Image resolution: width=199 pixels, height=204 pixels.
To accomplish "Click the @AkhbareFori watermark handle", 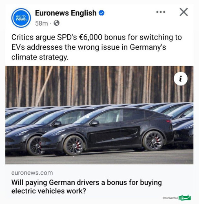I will click(170, 198).
